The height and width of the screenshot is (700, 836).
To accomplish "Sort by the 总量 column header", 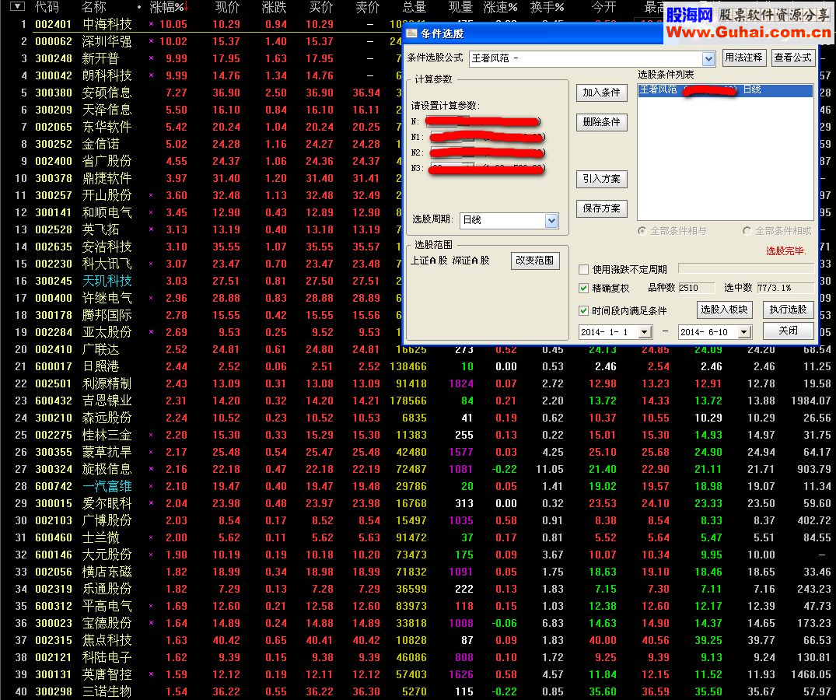I will [415, 8].
